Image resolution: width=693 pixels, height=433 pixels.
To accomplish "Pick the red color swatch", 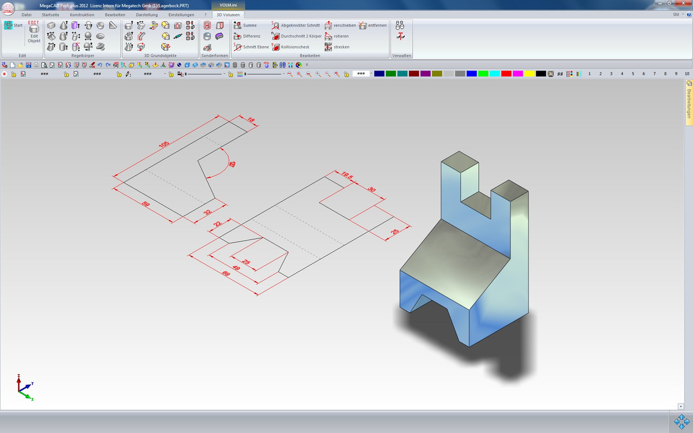I will (x=506, y=74).
